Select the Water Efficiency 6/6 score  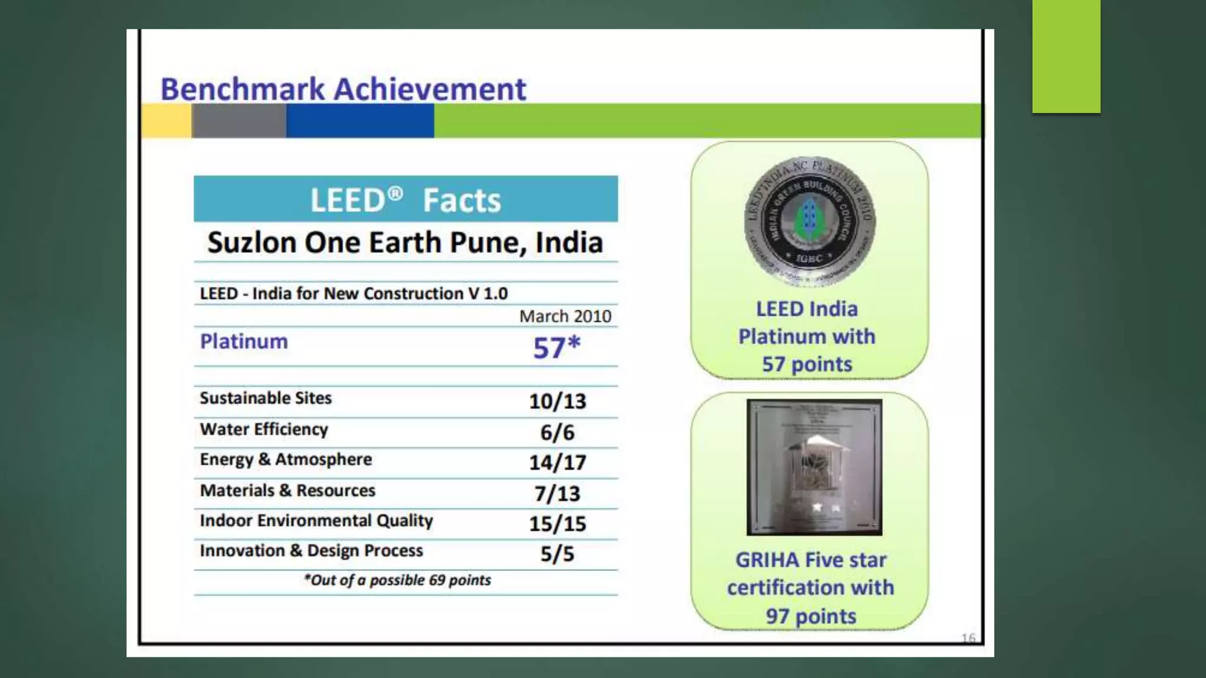point(557,433)
